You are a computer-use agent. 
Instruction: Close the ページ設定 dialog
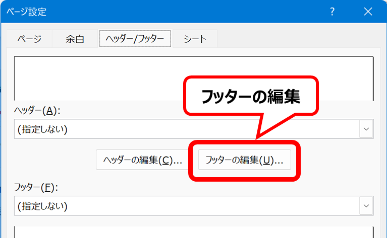(x=367, y=12)
